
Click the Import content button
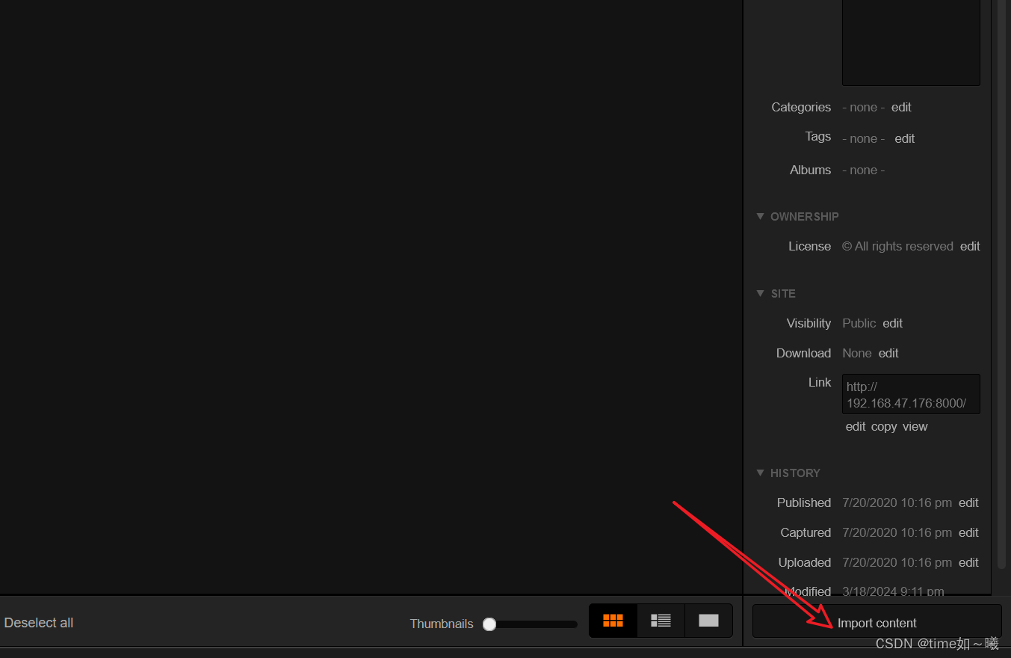pyautogui.click(x=876, y=622)
